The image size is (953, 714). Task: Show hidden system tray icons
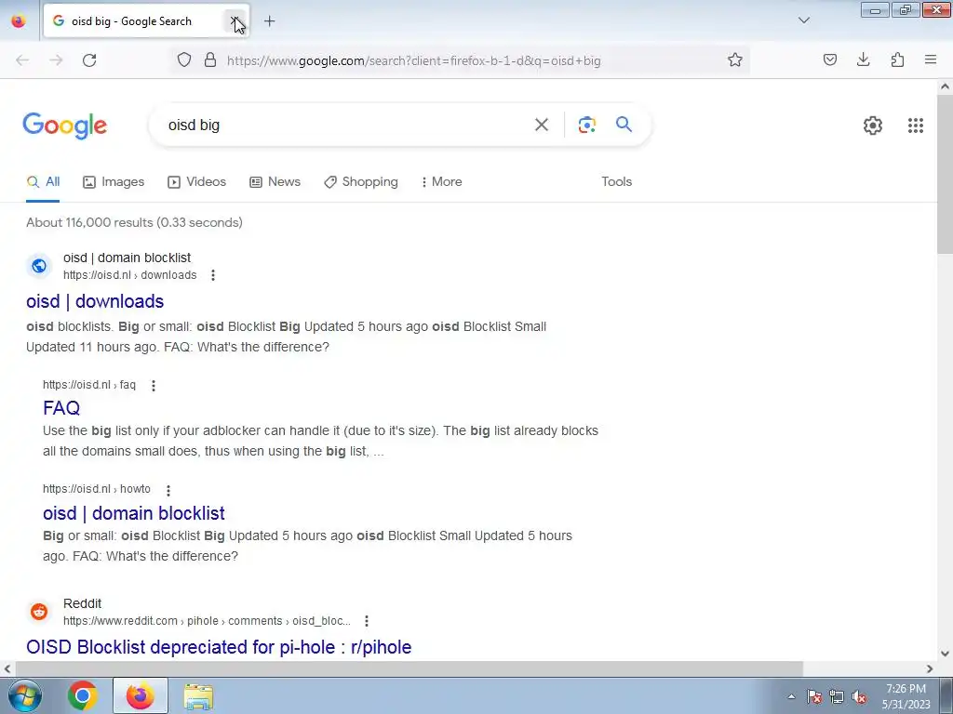pos(791,696)
